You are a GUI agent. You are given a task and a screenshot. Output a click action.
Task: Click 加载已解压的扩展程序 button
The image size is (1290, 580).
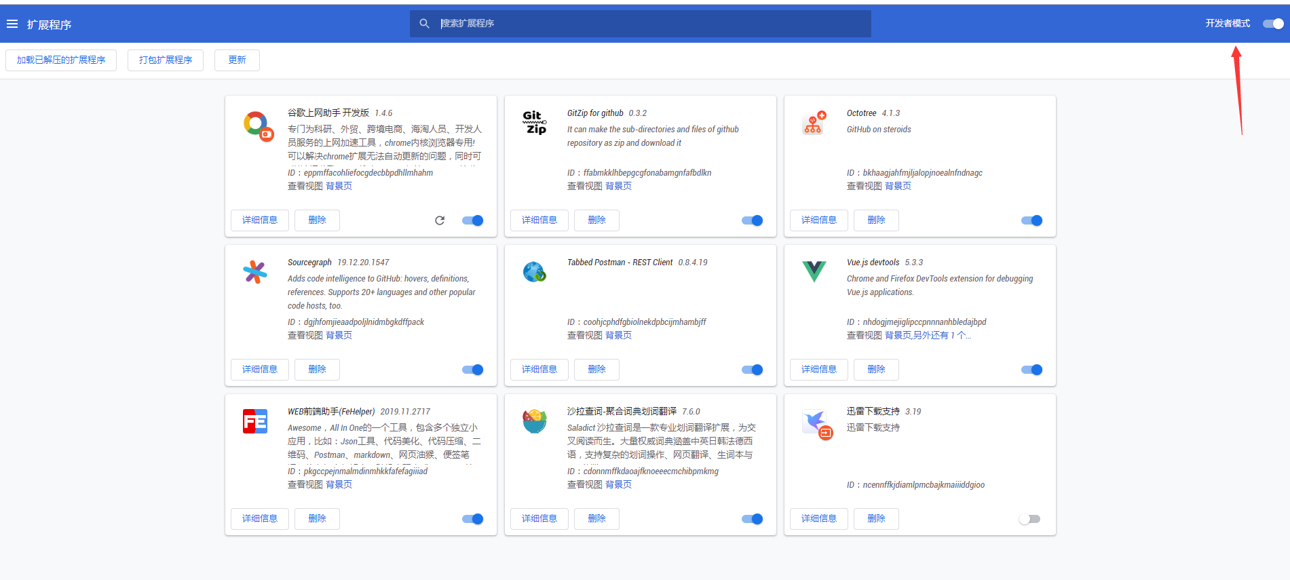click(61, 60)
